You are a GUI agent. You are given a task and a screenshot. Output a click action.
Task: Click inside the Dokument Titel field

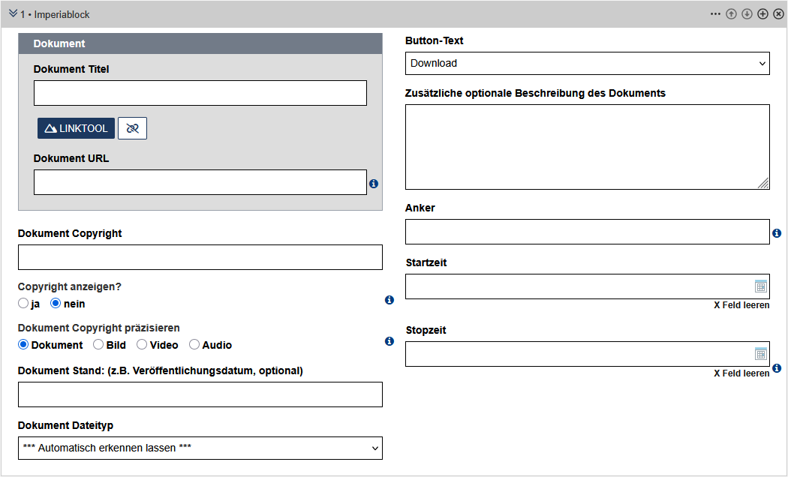[200, 92]
